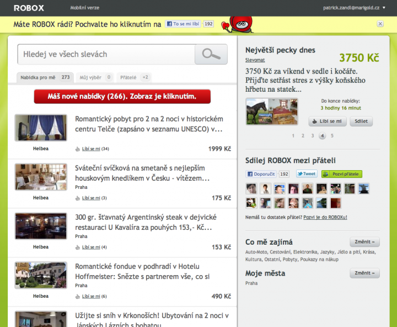Switch to the 'Můj výběr' tab
Image resolution: width=397 pixels, height=327 pixels.
tap(95, 77)
